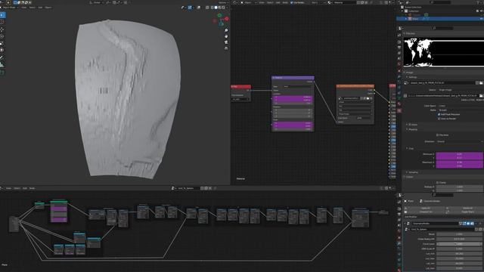The width and height of the screenshot is (484, 272).
Task: Click Apply All button in modifiers panel
Action: pos(425,209)
